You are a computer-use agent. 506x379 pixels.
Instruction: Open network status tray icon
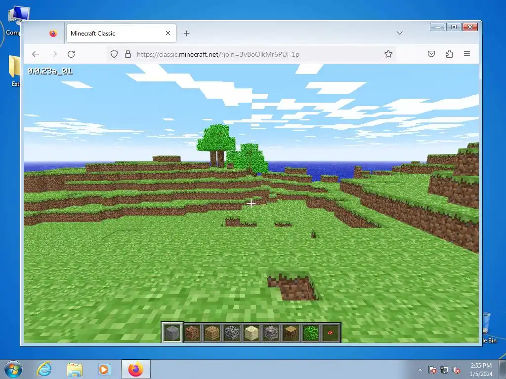tap(444, 370)
